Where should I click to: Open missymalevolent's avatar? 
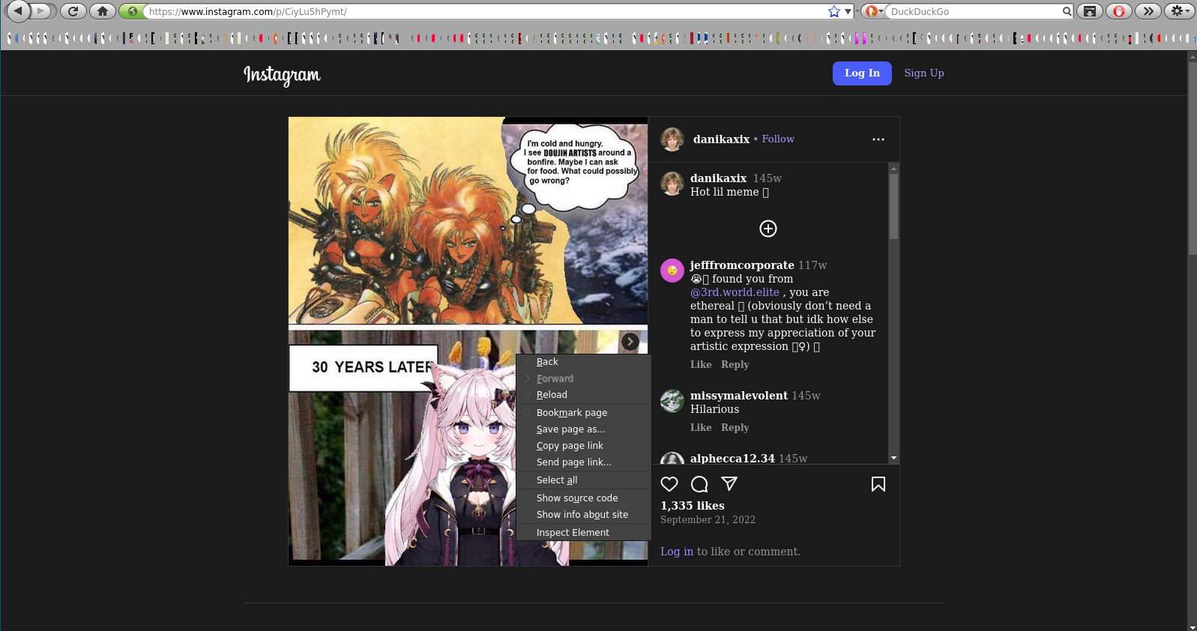coord(672,401)
